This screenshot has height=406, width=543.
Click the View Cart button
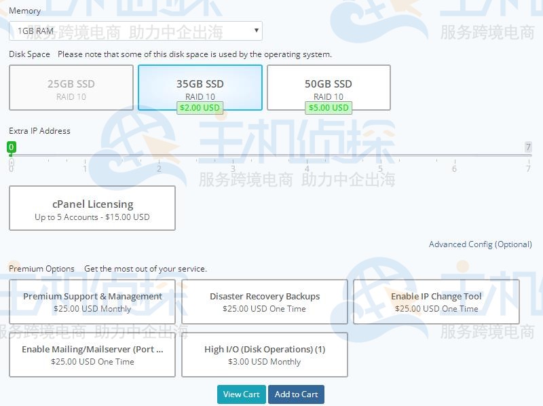click(241, 394)
